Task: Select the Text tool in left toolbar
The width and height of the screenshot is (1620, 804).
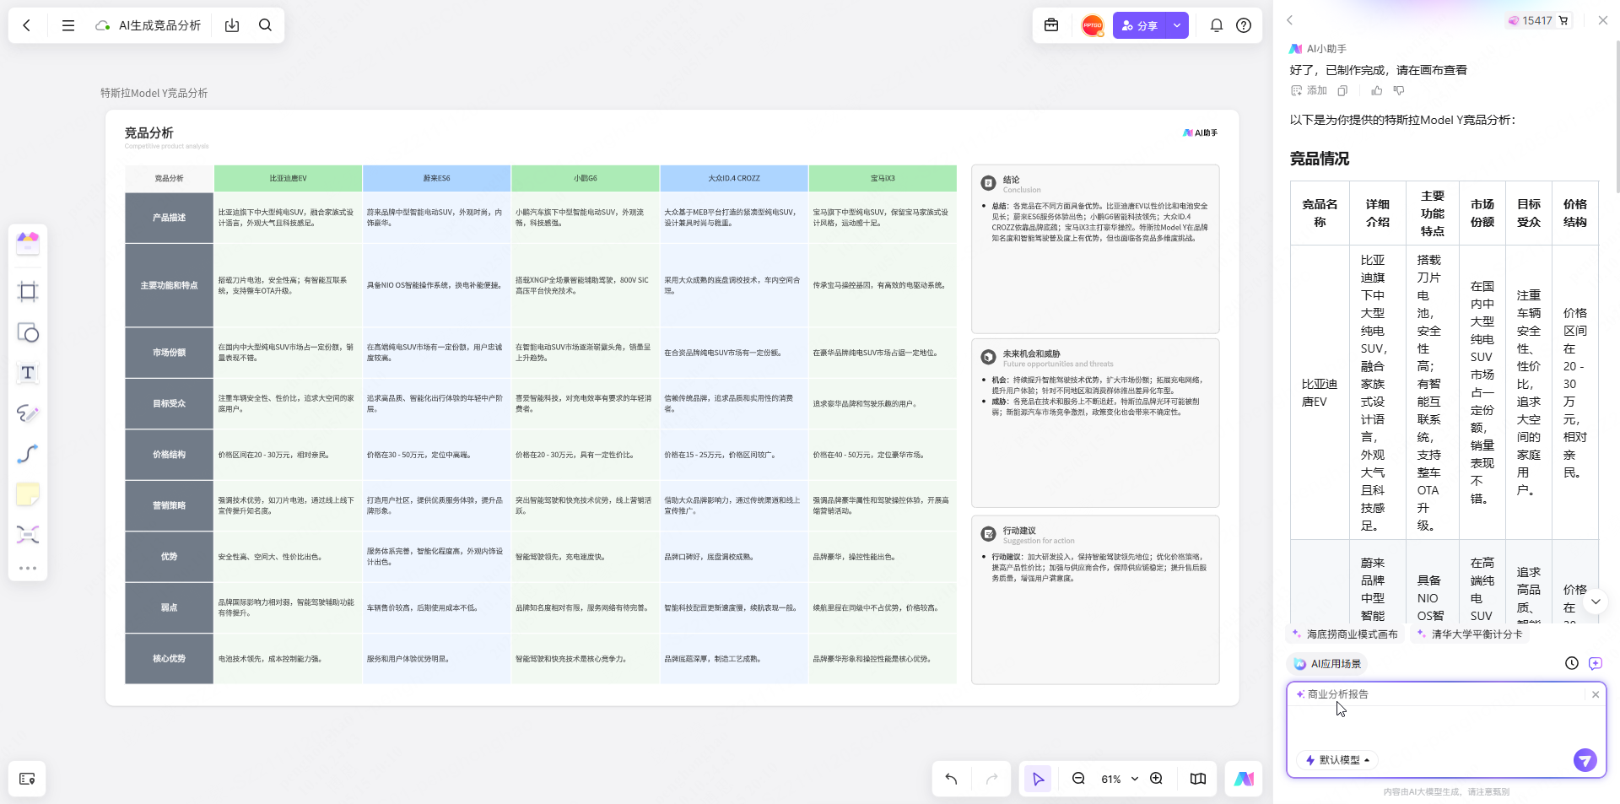Action: [28, 373]
